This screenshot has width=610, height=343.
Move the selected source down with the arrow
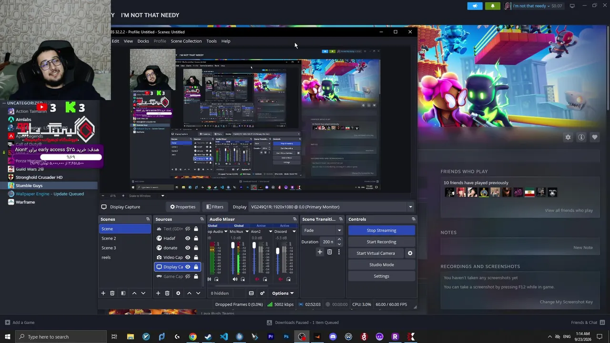pyautogui.click(x=198, y=293)
